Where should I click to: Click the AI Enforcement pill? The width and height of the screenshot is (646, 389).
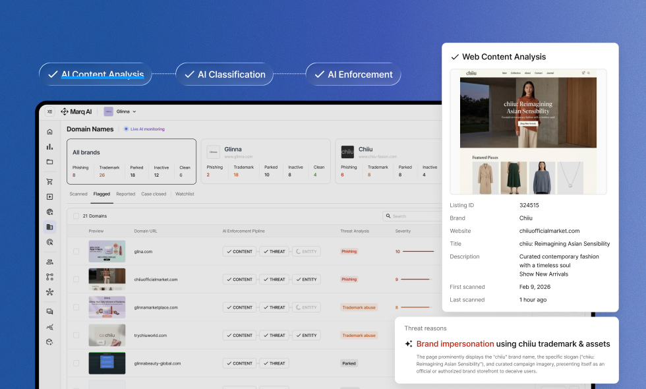point(353,74)
